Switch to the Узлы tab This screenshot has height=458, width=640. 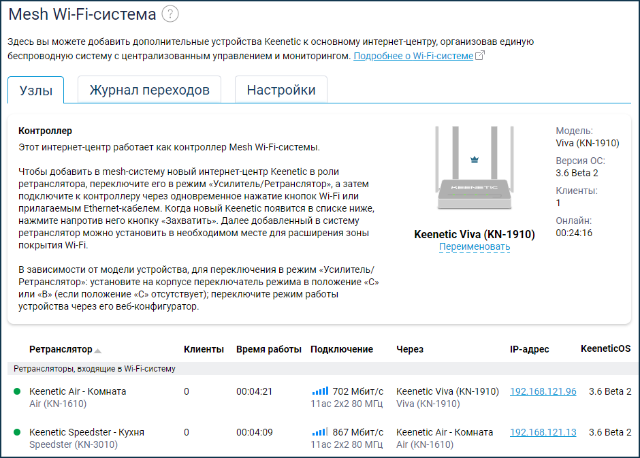coord(36,90)
